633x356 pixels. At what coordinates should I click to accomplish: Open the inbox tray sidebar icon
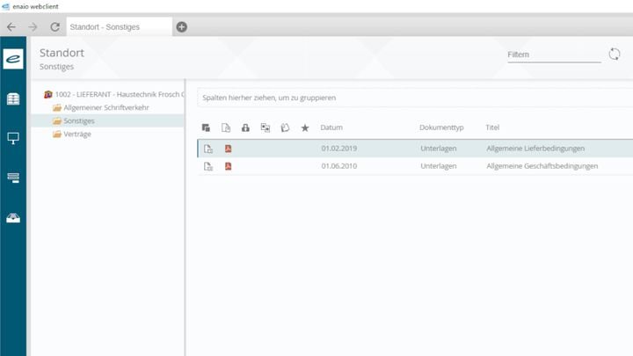tap(14, 217)
